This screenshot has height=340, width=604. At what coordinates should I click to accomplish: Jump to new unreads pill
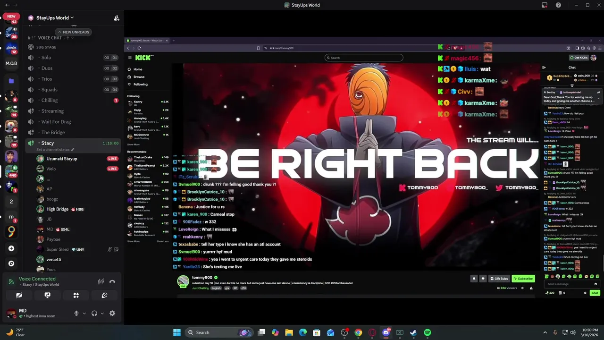pos(74,32)
